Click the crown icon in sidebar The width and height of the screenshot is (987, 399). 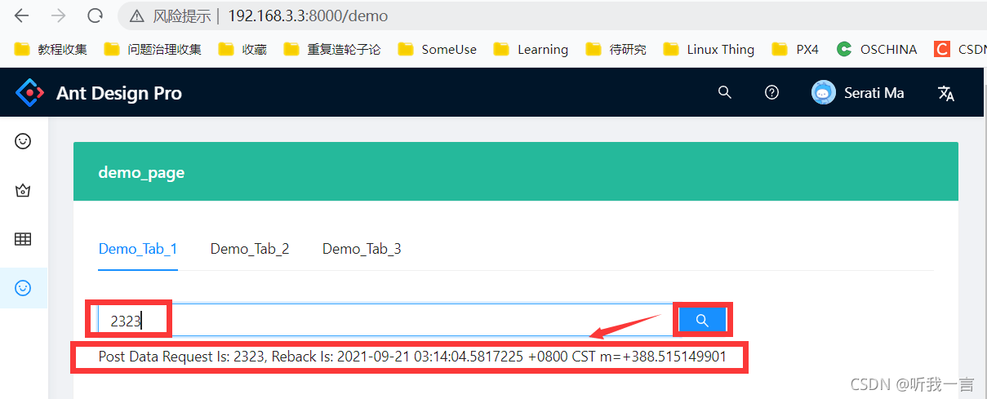(24, 190)
